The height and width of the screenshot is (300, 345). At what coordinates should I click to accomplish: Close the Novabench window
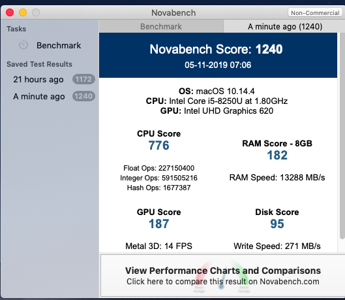pyautogui.click(x=10, y=12)
